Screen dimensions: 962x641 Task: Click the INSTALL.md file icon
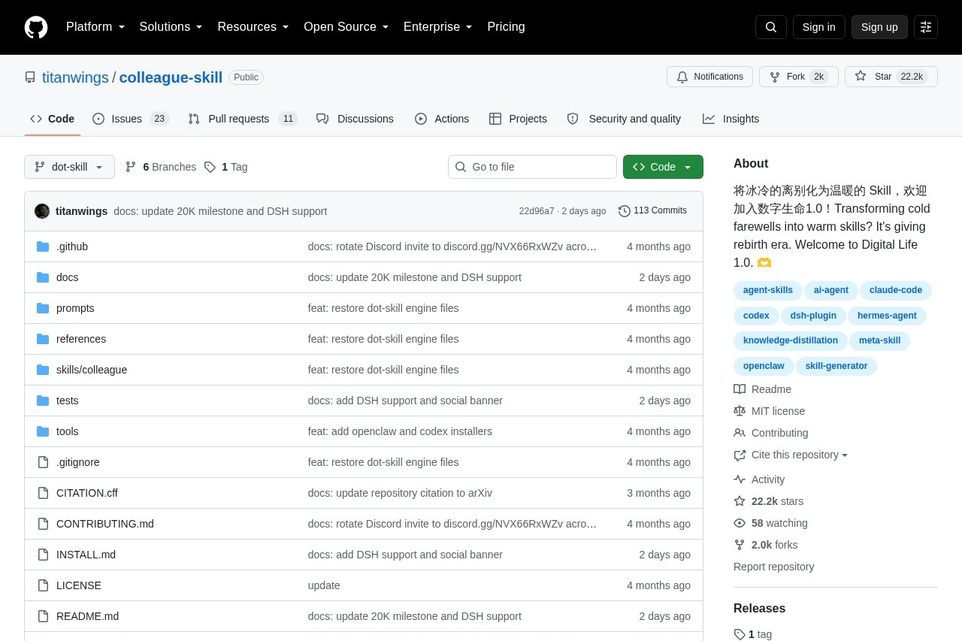coord(43,555)
